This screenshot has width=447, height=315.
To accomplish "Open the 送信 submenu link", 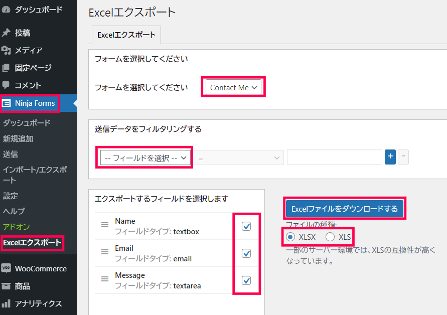I will [x=11, y=154].
